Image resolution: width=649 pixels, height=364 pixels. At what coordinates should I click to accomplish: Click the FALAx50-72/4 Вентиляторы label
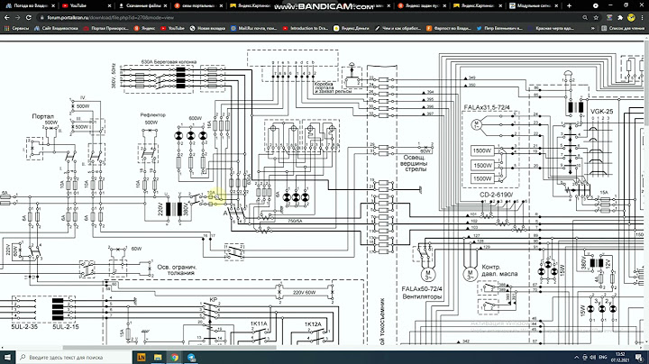click(422, 293)
